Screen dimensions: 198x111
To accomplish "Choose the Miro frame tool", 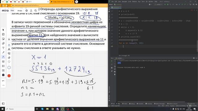I will click(x=3, y=66).
